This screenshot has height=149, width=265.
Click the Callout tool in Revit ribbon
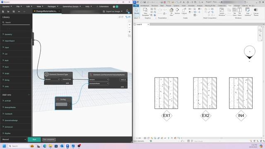pyautogui.click(x=184, y=11)
